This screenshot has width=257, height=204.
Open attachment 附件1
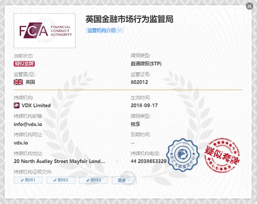[x=28, y=180]
